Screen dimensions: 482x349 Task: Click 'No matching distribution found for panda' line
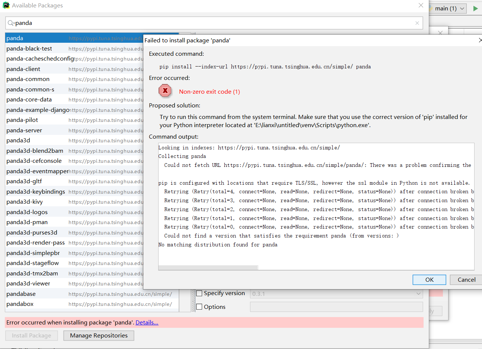pos(218,245)
